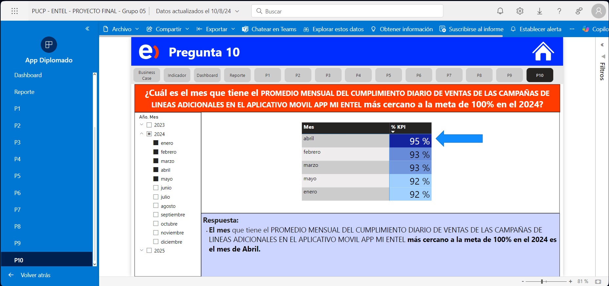Open the feedback people icon
609x286 pixels.
(x=579, y=11)
